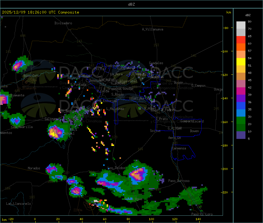This screenshot has height=223, width=263.
Task: Click the 'S_Rosas' map label
Action: click(117, 94)
